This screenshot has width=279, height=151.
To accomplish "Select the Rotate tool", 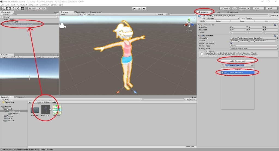I will [13, 8].
